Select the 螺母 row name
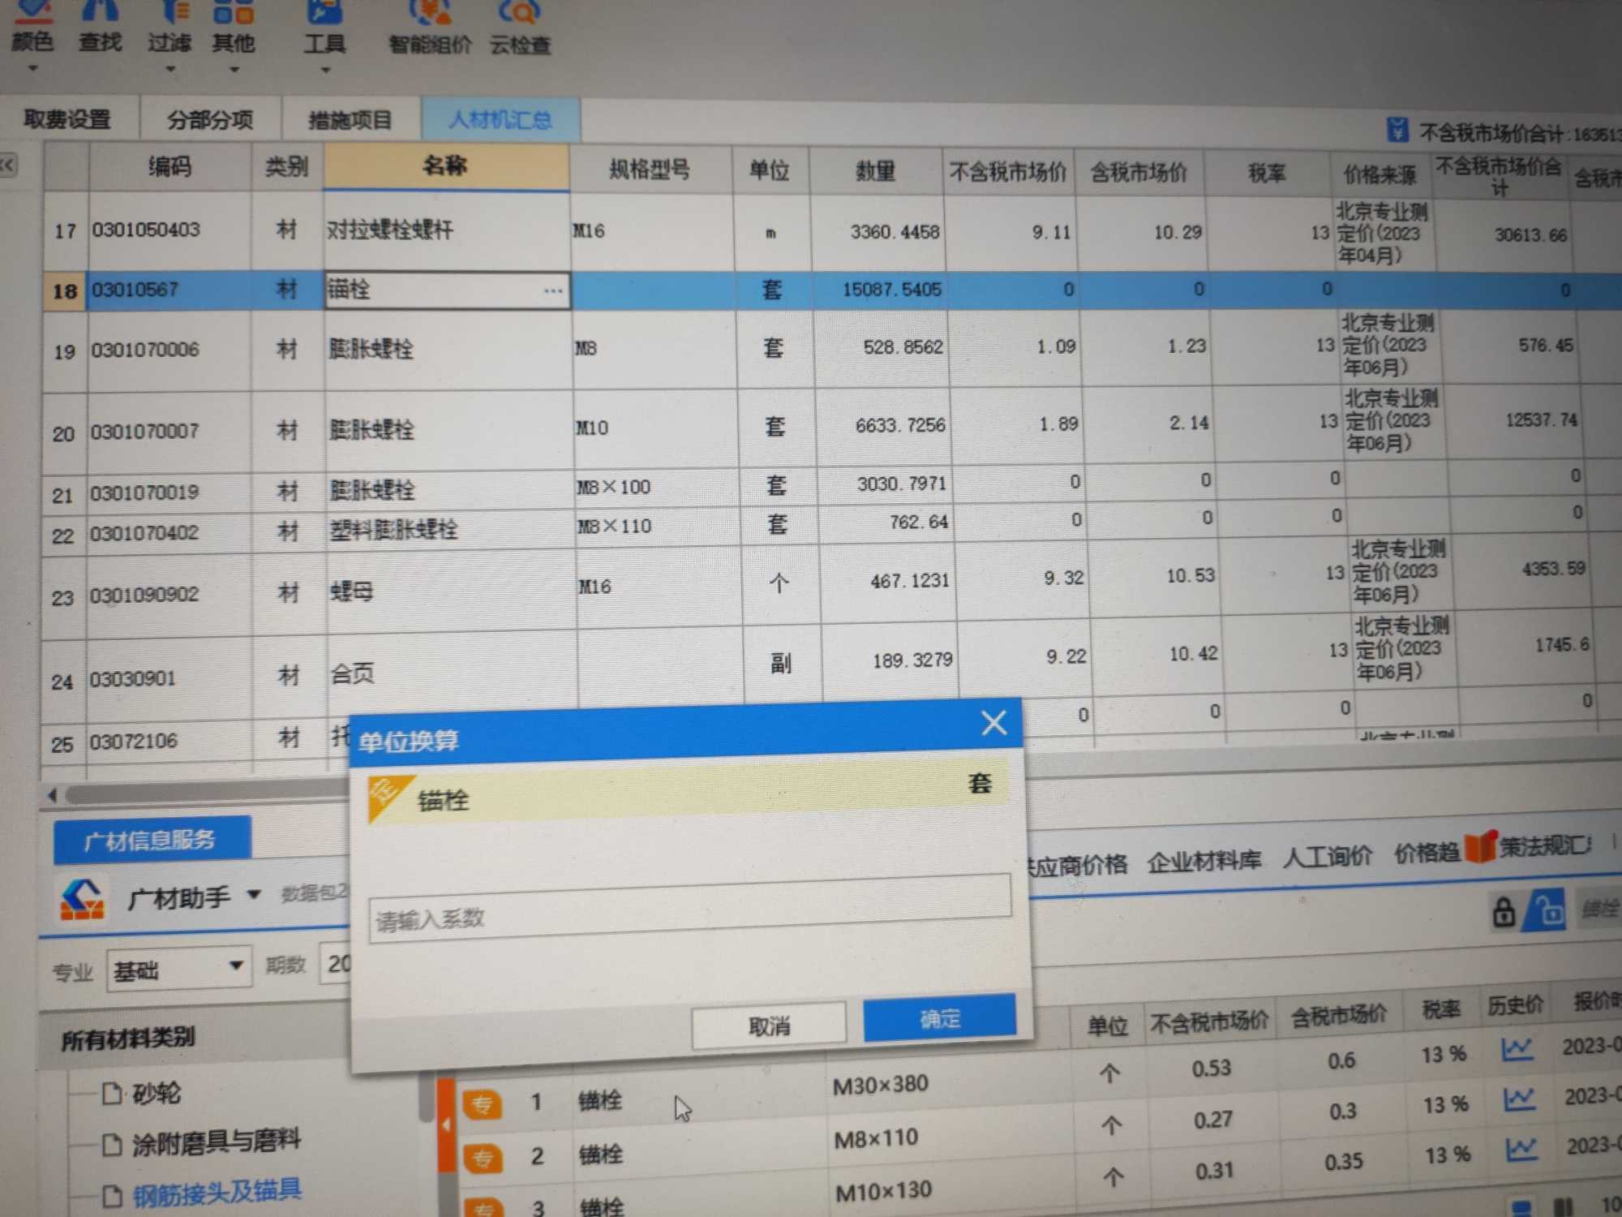The image size is (1622, 1217). pos(351,591)
